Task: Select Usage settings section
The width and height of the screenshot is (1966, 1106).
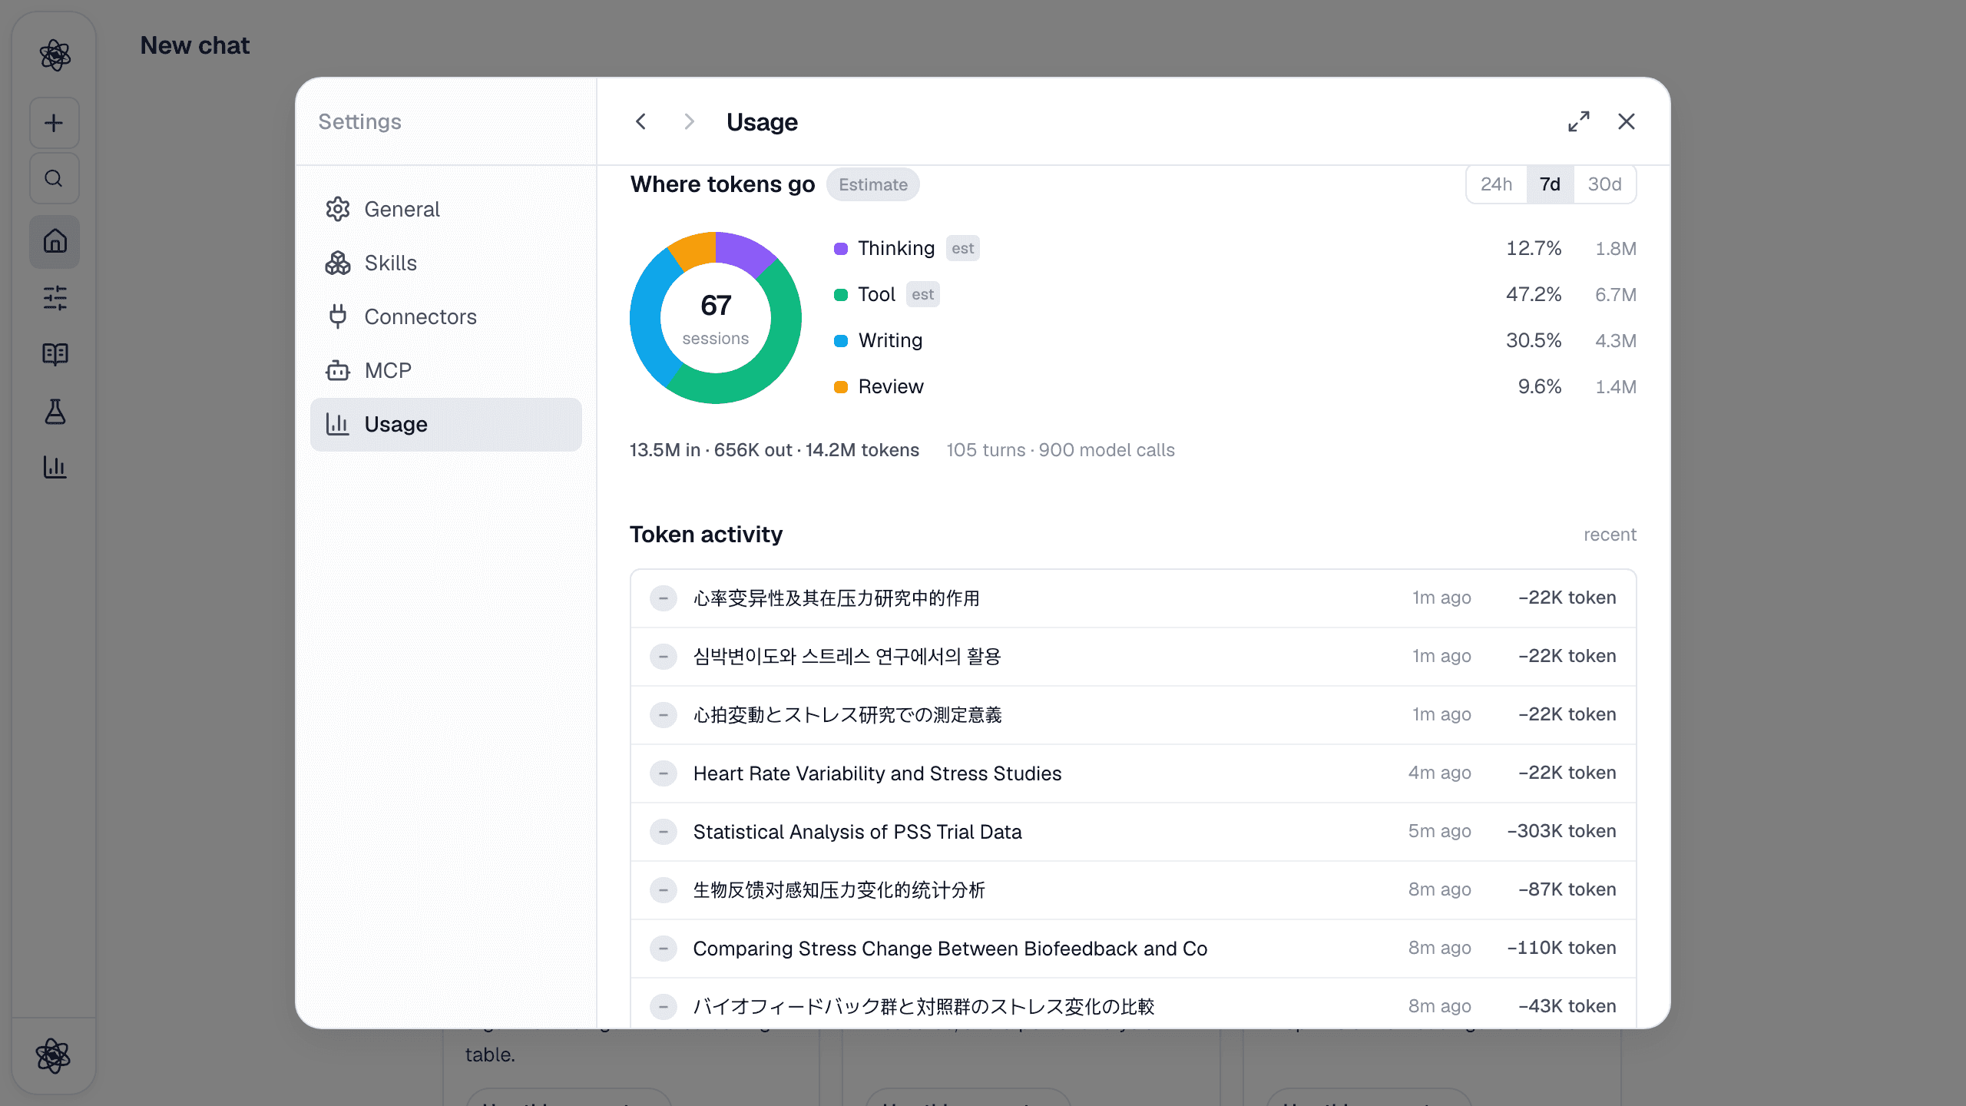Action: point(445,424)
